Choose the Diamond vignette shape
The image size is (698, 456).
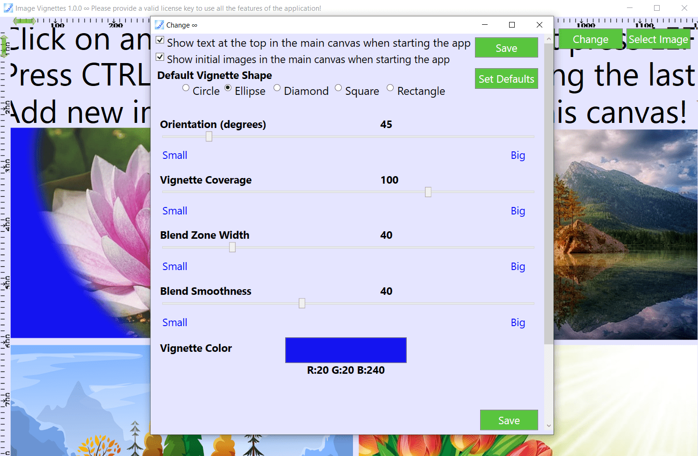277,88
